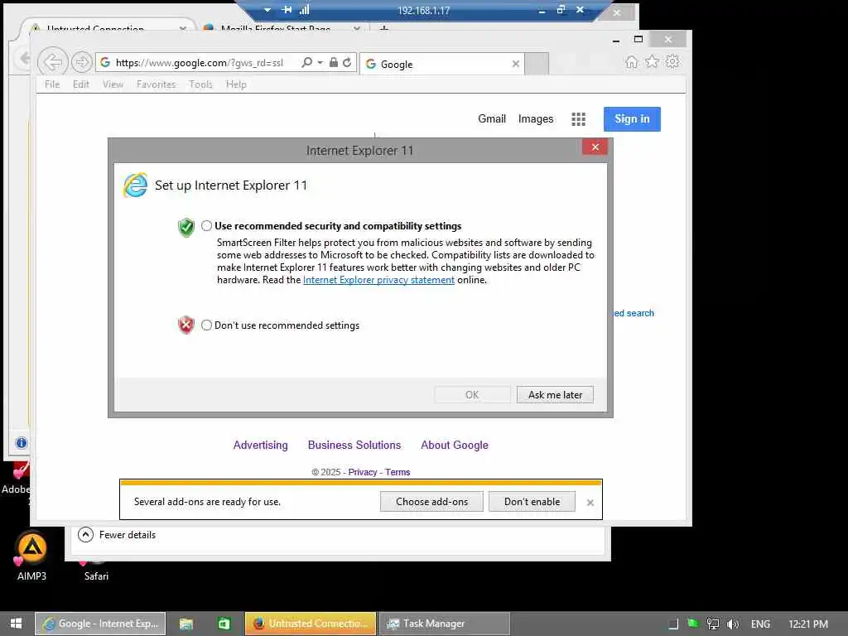Click the green flag tray icon

tap(693, 624)
